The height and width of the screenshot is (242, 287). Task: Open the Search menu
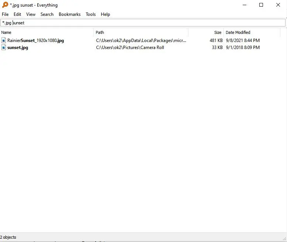pos(47,14)
